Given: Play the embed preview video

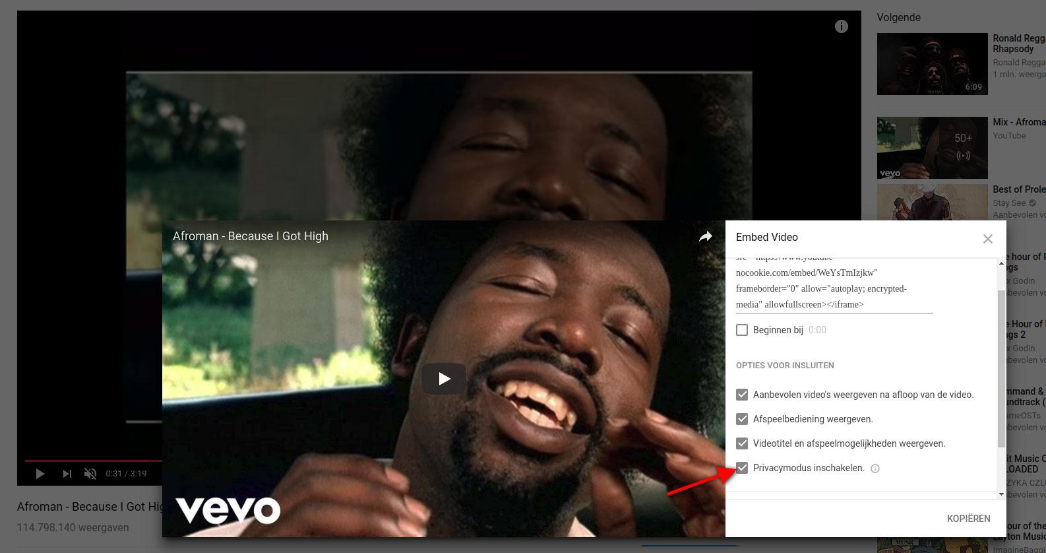Looking at the screenshot, I should point(444,379).
